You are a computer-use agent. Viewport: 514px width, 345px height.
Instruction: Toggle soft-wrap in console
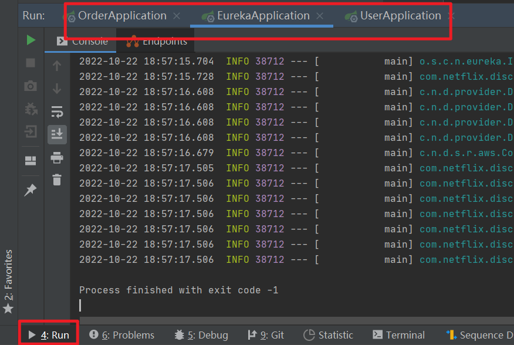coord(57,112)
